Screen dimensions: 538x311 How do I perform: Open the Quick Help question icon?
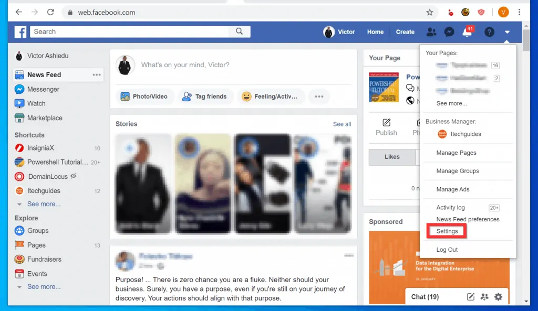(x=489, y=32)
